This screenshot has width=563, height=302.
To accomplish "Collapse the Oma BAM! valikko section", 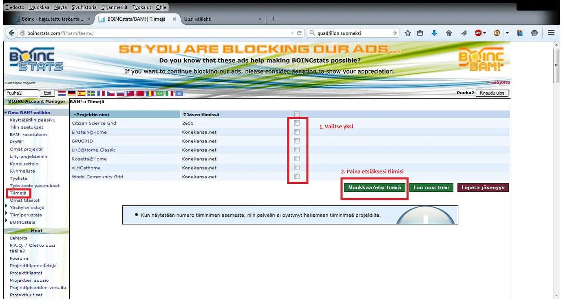I will (x=6, y=113).
